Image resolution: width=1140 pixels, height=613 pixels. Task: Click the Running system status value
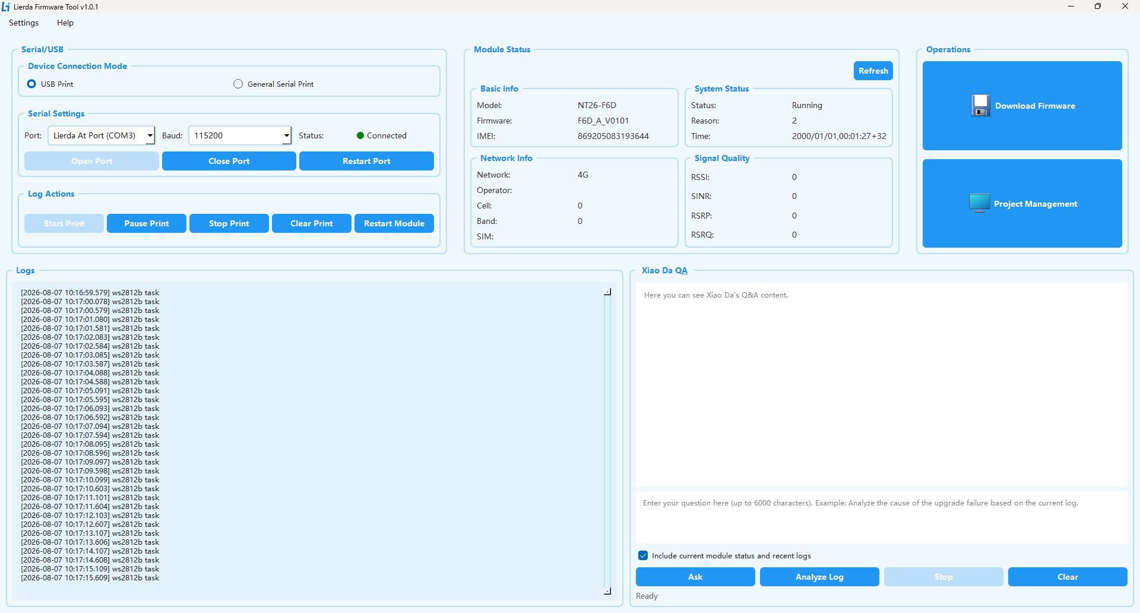(807, 105)
